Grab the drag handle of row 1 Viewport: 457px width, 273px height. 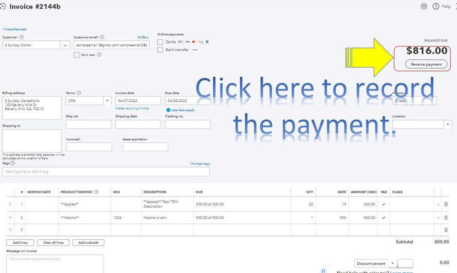point(10,204)
